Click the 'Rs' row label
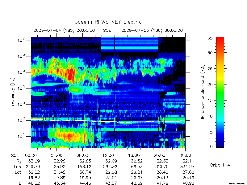This screenshot has width=247, height=185. [x=19, y=161]
